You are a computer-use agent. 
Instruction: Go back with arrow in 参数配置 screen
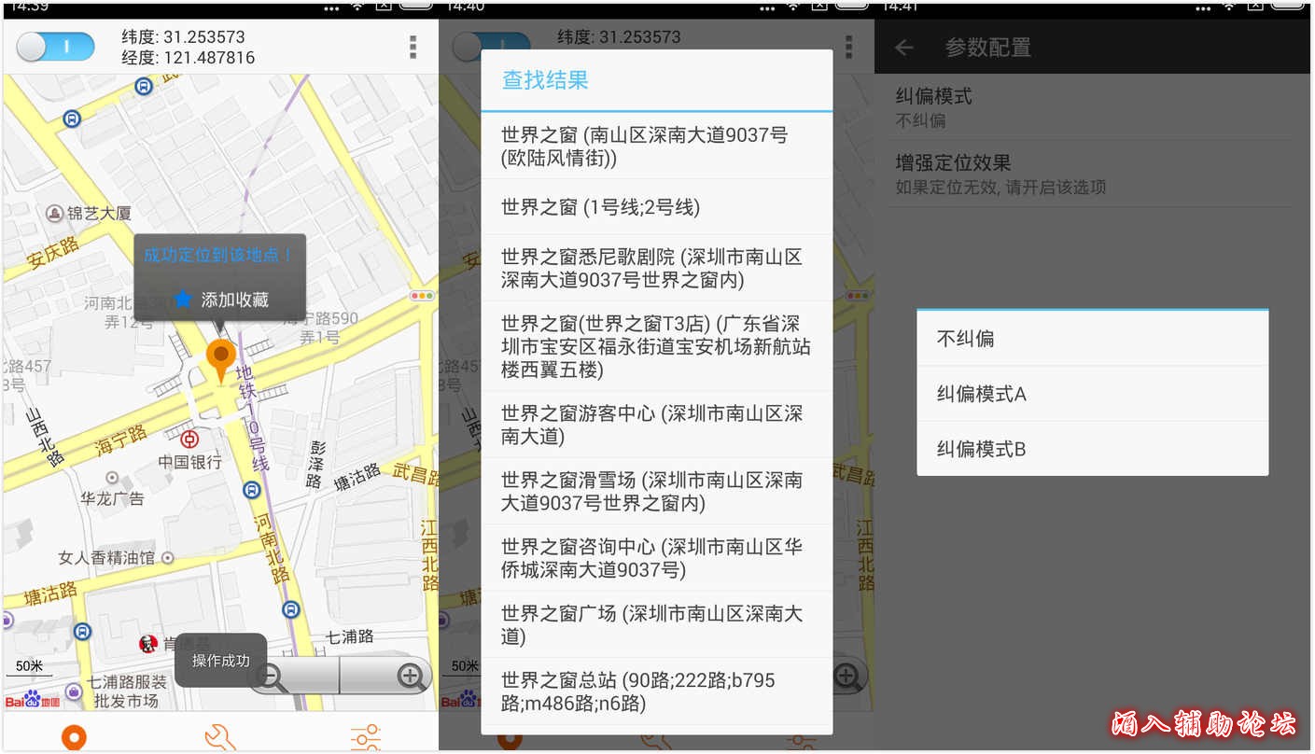point(903,48)
